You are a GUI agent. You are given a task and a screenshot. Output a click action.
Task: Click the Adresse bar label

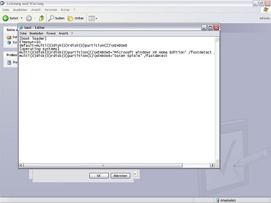point(265,18)
